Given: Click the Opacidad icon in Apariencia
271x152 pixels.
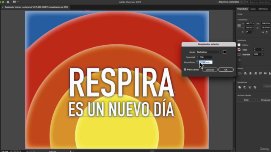Looking at the screenshot, I should pyautogui.click(x=239, y=54).
